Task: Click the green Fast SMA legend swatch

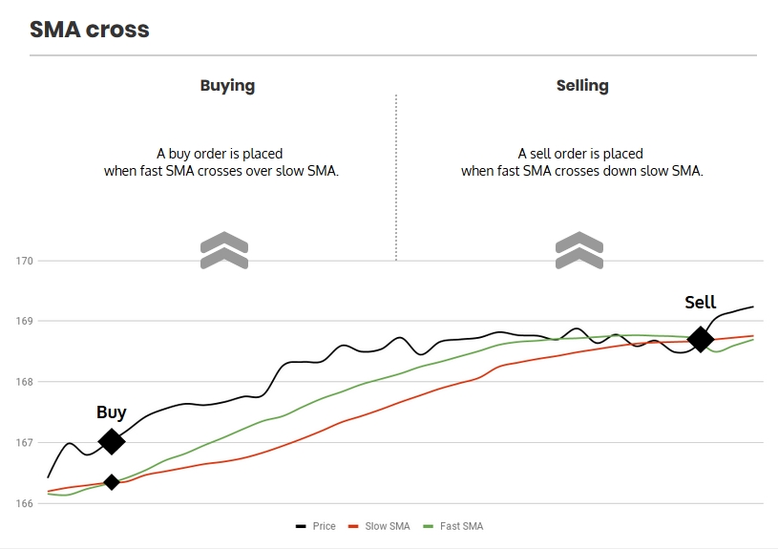Action: point(429,526)
